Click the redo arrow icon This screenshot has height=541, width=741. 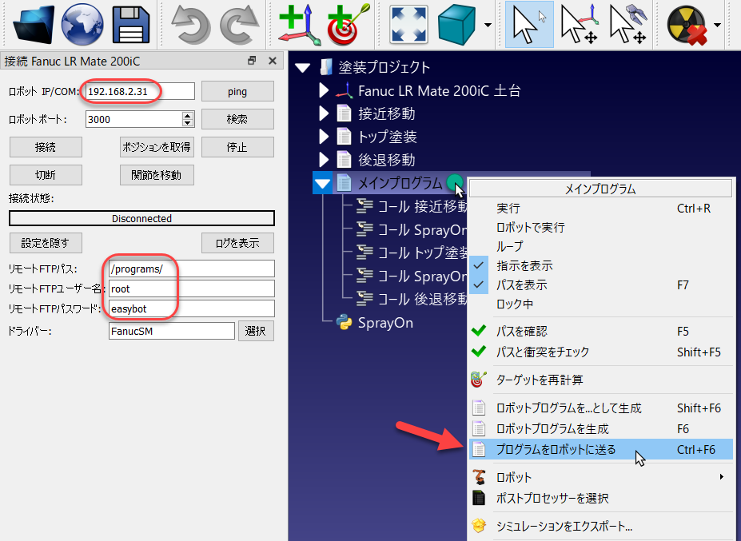pos(240,25)
